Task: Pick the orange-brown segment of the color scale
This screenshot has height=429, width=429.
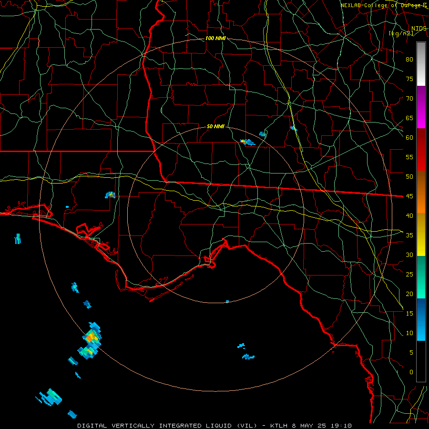Action: (x=421, y=192)
